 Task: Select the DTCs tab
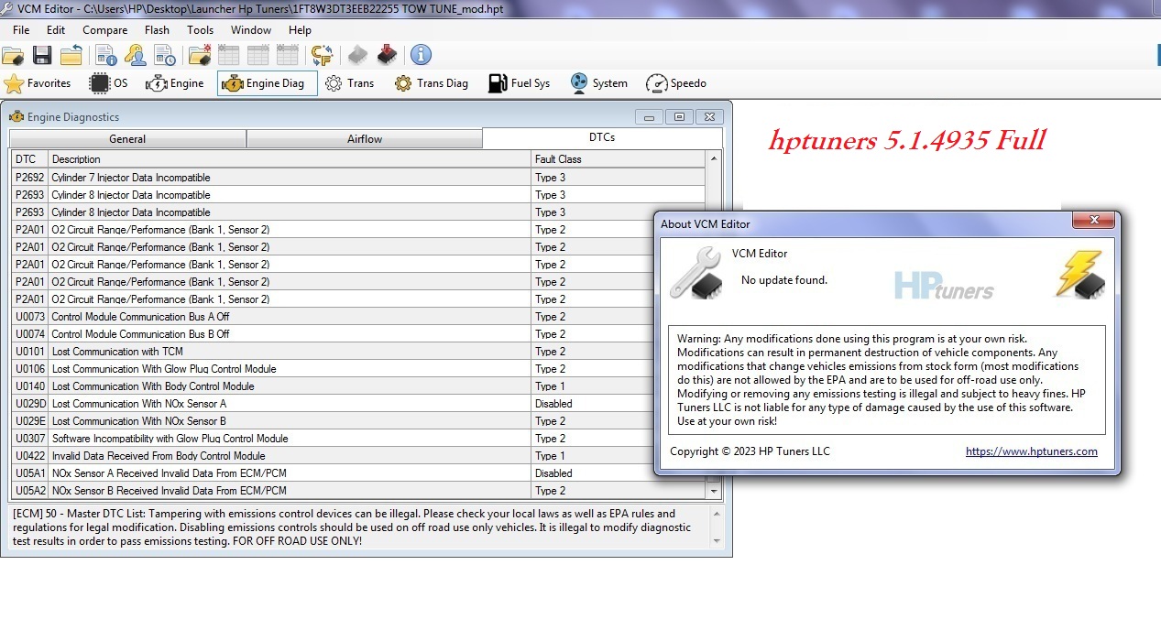coord(602,138)
